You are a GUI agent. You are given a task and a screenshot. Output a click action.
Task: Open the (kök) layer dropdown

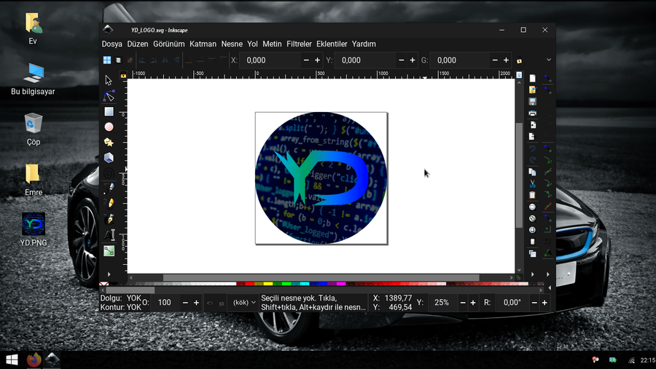click(244, 303)
